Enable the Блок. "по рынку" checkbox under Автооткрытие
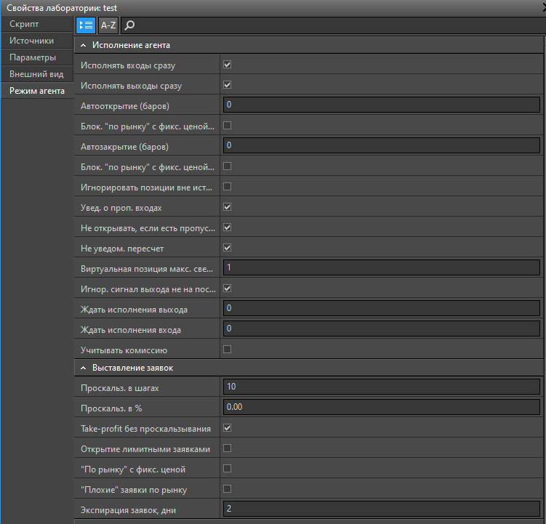This screenshot has width=546, height=524. click(x=228, y=125)
